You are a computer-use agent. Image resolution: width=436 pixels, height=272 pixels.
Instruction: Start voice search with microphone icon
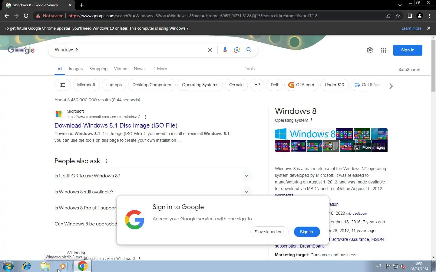pos(225,50)
